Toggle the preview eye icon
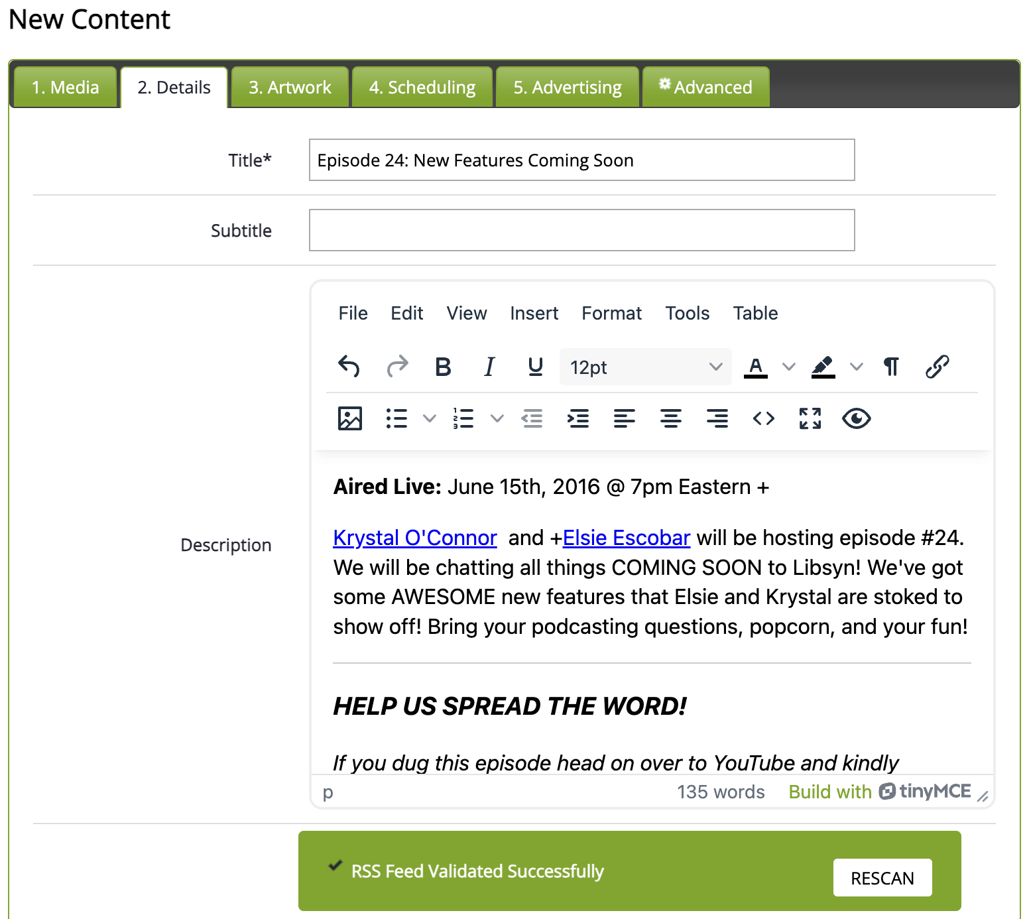Viewport: 1029px width, 919px height. [856, 418]
